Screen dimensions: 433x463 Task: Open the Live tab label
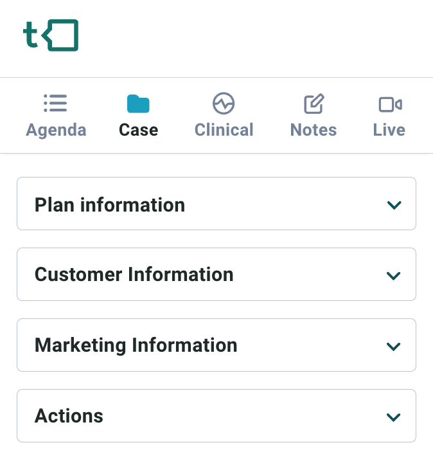point(389,130)
